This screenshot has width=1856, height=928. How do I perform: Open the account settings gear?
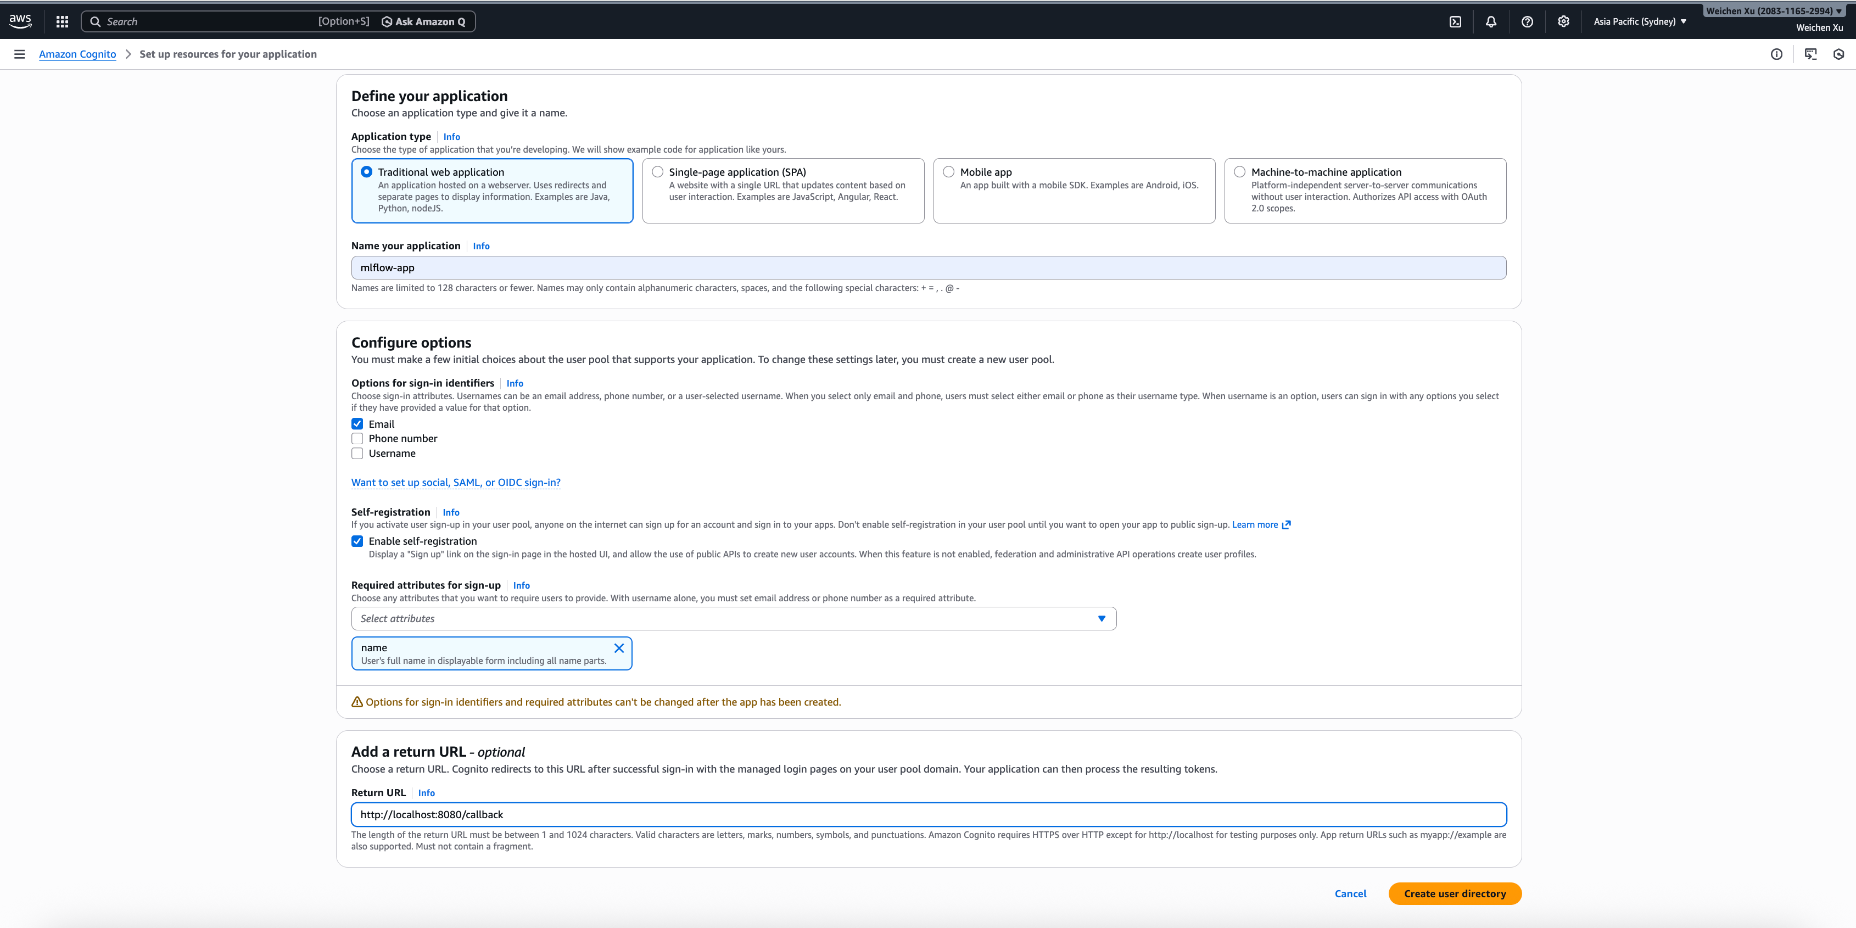pyautogui.click(x=1563, y=21)
